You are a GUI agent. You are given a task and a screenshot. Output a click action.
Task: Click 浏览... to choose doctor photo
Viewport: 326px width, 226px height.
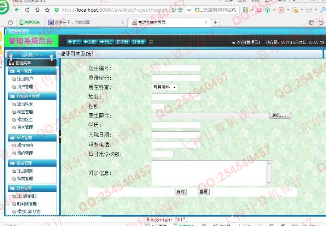pyautogui.click(x=280, y=116)
